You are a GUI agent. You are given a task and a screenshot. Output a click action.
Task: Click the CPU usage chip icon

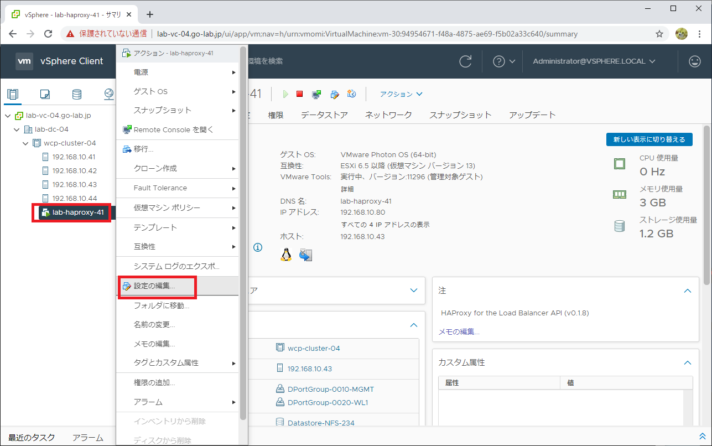coord(619,164)
